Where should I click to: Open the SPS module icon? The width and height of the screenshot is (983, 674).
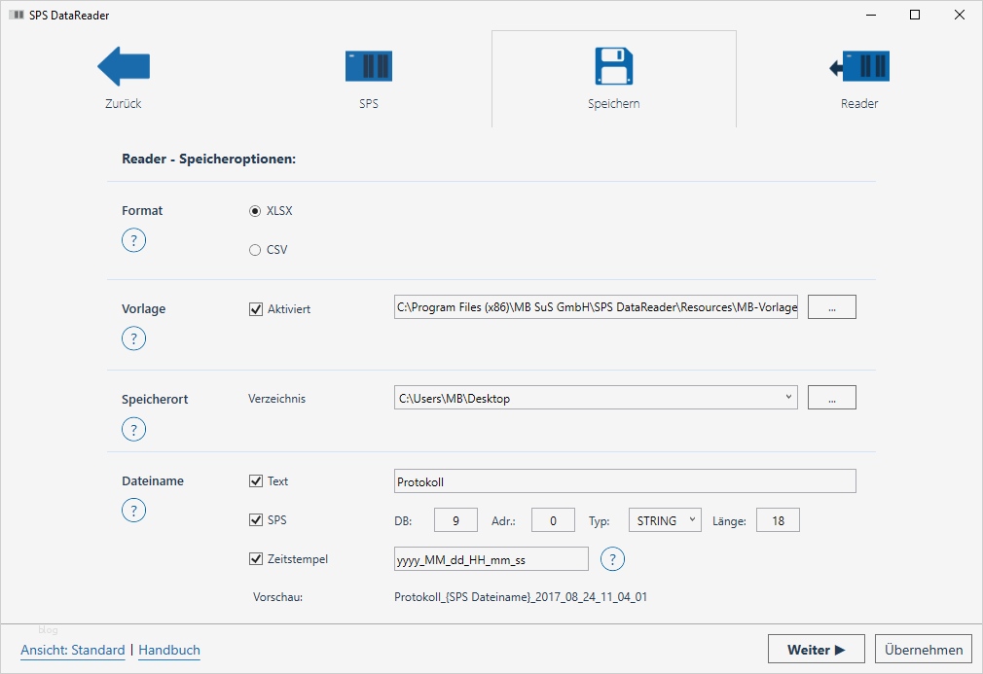(x=369, y=66)
